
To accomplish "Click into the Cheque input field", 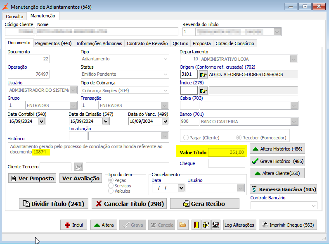I will click(227, 163).
